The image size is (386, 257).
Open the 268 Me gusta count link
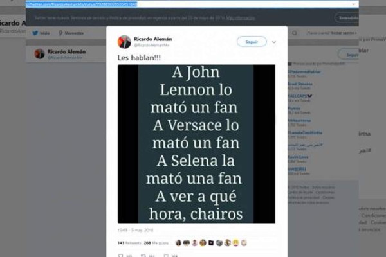156,243
